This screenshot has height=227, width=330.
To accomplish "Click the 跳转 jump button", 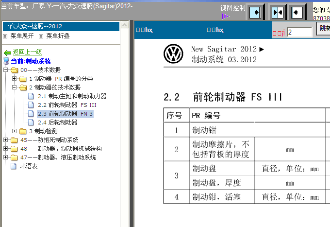I will [323, 28].
